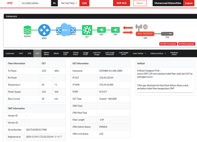Screen dimensions: 197x142
Task: Open the Last Five Usage tab
Action: (x=97, y=53)
